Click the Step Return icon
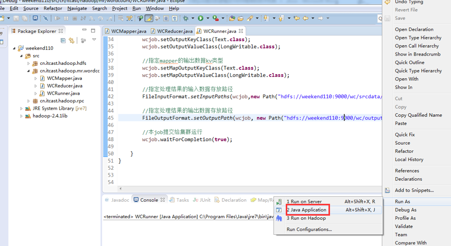Screen dimensions: 451x246 [110, 19]
